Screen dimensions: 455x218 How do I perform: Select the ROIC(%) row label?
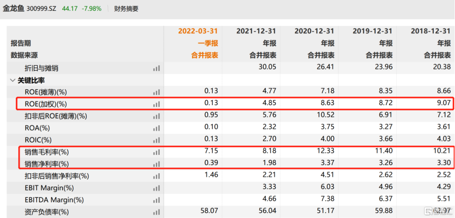coord(38,140)
